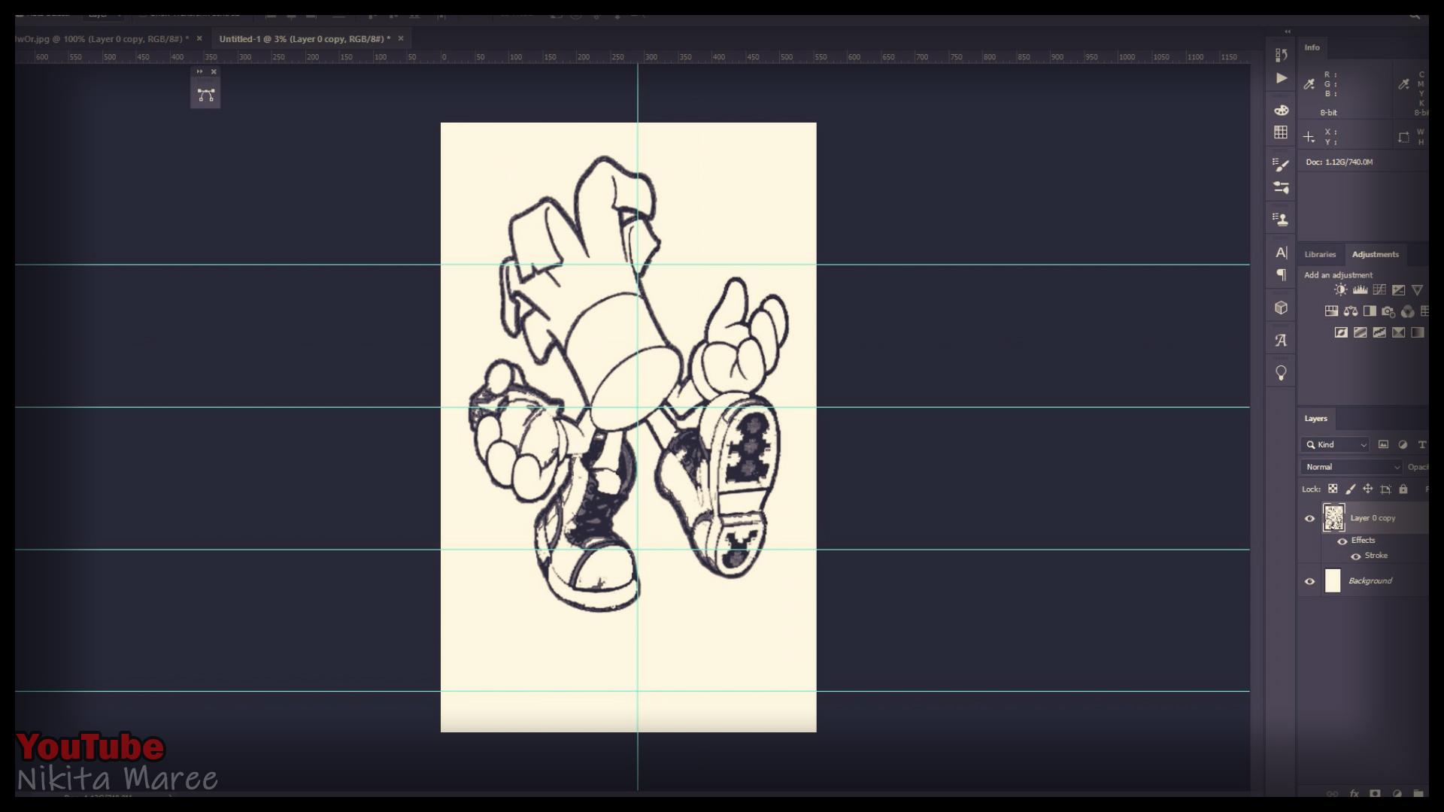Add a Brightness/Contrast adjustment
Image resolution: width=1444 pixels, height=812 pixels.
(x=1340, y=289)
